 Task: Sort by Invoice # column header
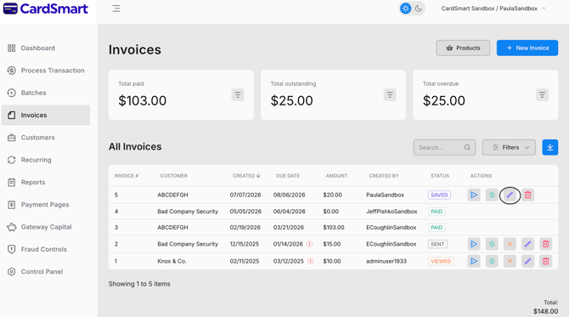[127, 176]
